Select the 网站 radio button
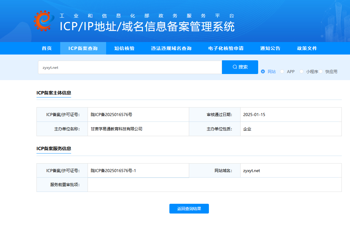 (263, 72)
